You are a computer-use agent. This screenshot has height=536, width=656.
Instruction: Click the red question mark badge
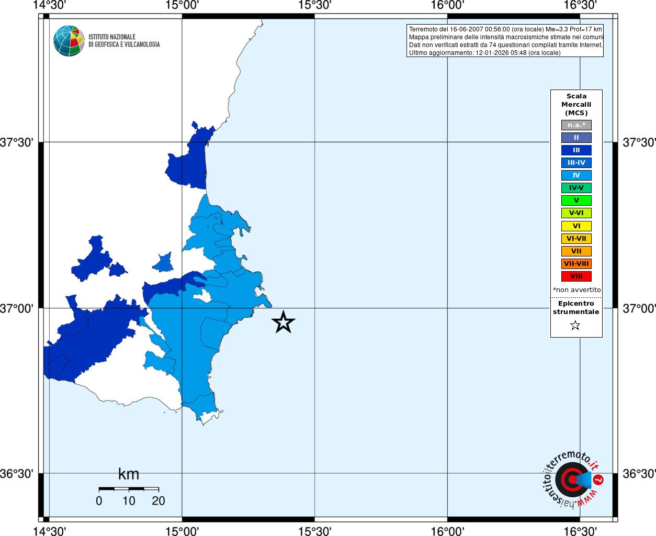tap(598, 479)
